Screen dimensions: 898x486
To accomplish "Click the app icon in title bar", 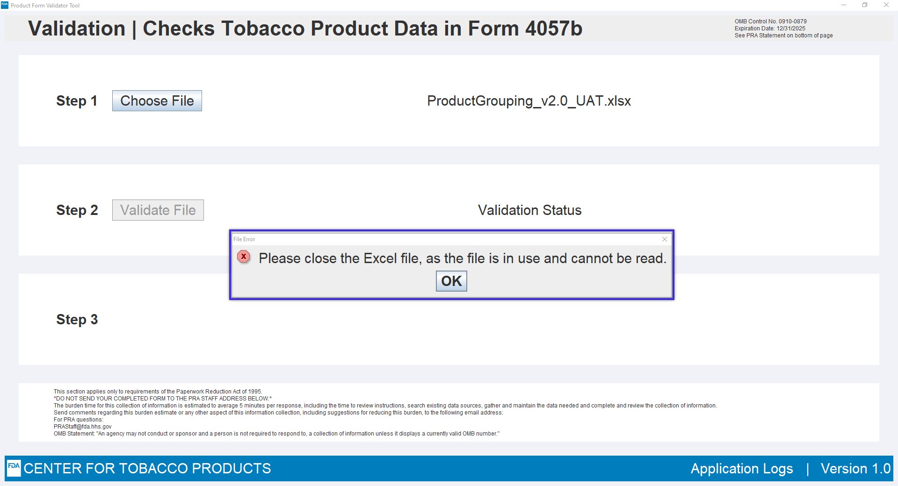I will [5, 5].
